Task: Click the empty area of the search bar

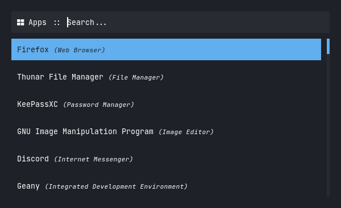Action: point(218,22)
